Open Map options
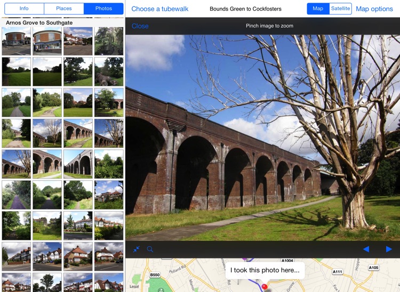The height and width of the screenshot is (292, 400). [x=374, y=9]
